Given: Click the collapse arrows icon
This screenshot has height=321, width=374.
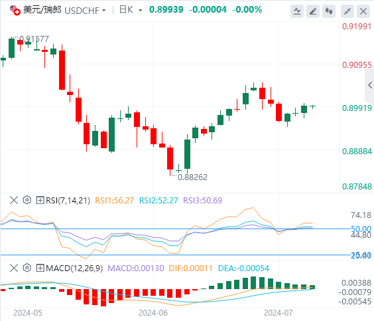Looking at the screenshot, I should [x=347, y=11].
